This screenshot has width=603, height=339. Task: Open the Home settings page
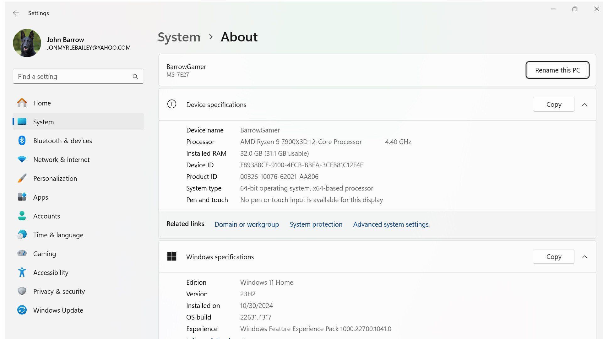pos(78,103)
